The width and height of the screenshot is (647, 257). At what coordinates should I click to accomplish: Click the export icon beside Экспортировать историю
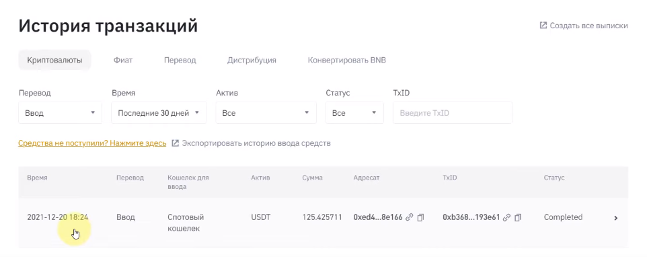coord(175,143)
